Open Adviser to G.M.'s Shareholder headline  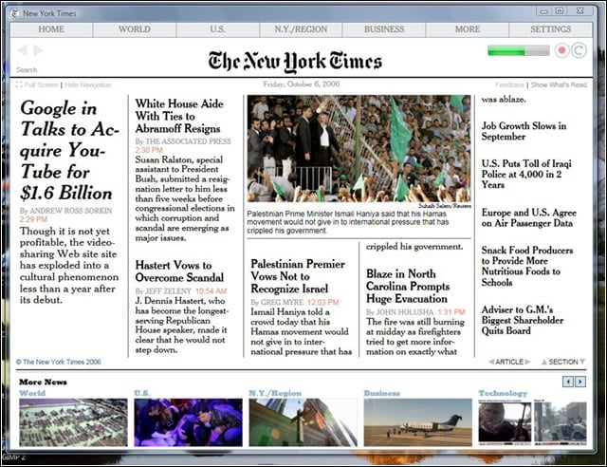pos(523,320)
